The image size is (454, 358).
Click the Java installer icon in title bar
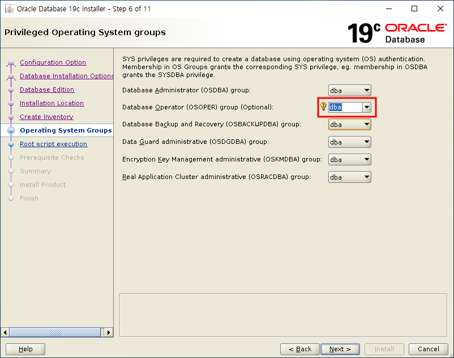10,8
